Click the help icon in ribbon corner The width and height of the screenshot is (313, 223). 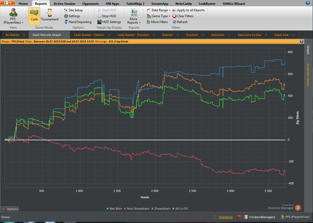(x=308, y=3)
